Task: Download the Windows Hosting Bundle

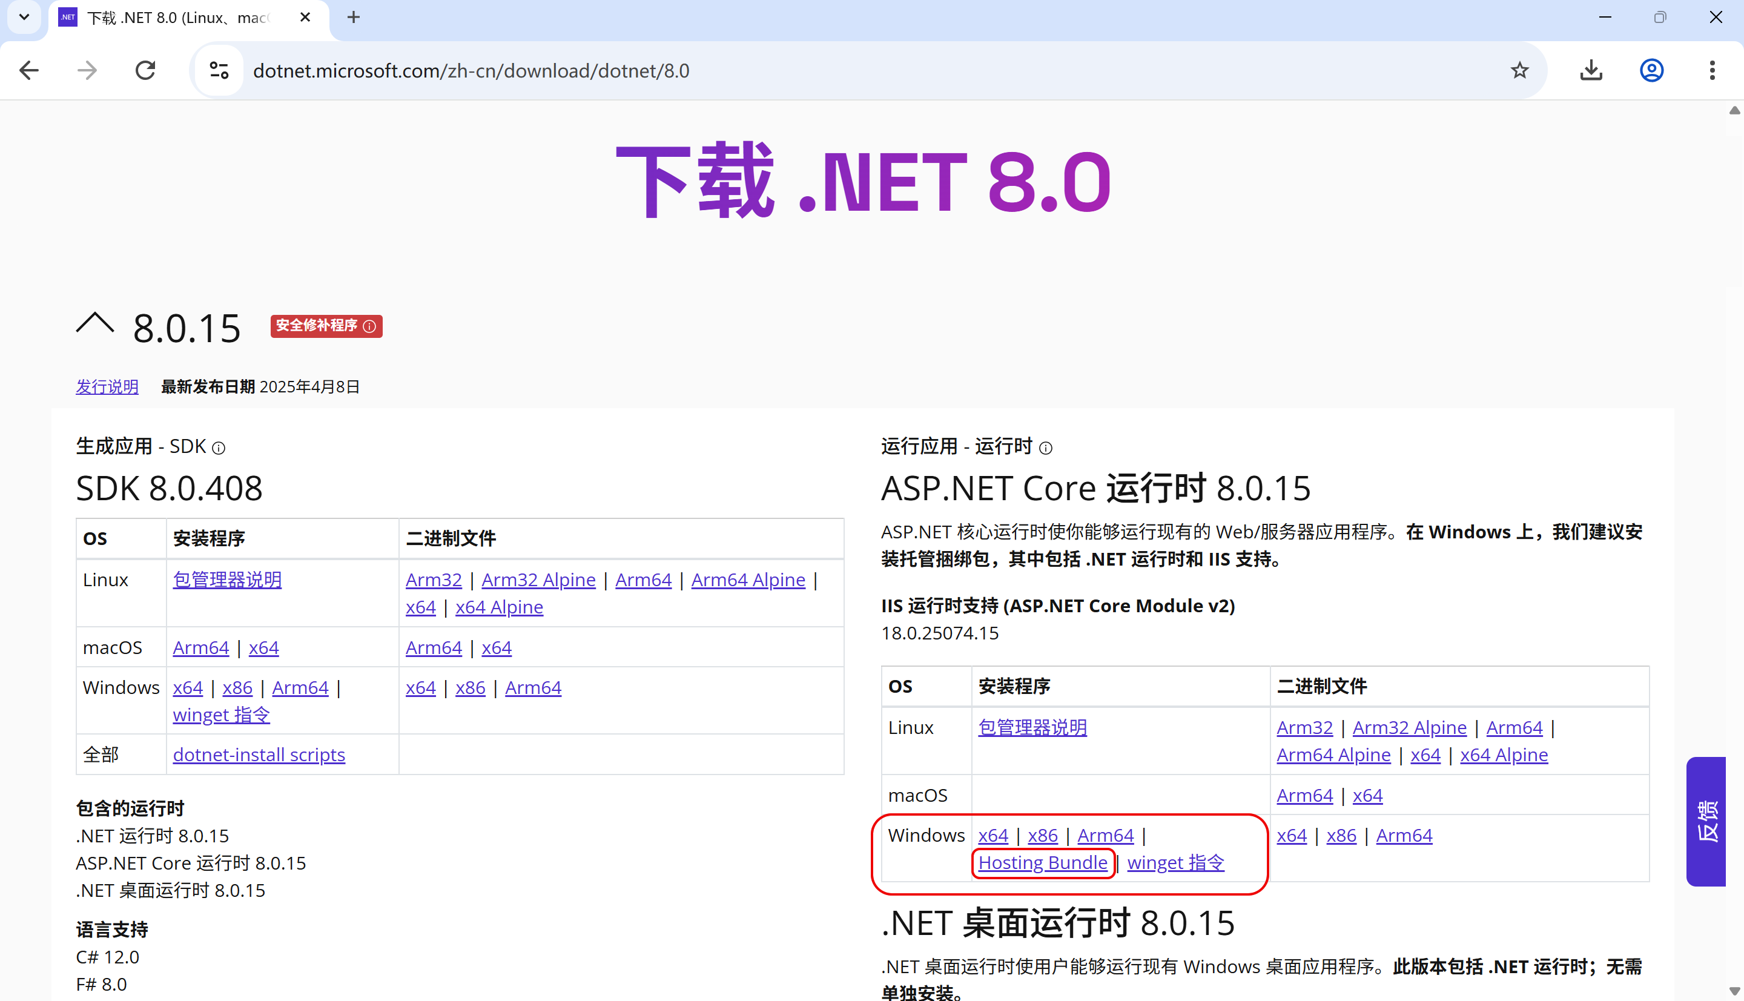Action: [x=1043, y=863]
